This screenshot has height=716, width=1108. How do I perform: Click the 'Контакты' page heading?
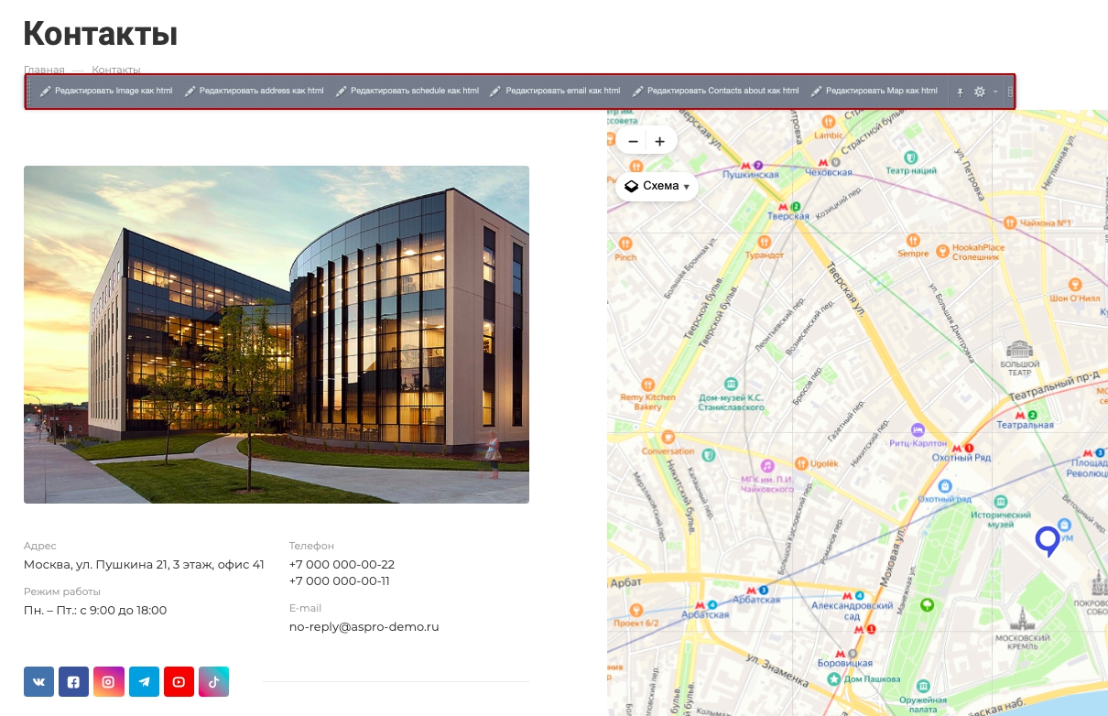(100, 34)
